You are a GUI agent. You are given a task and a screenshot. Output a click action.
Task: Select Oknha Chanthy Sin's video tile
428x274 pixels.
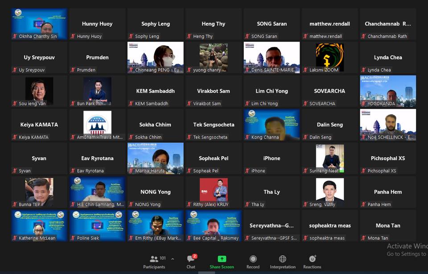coord(39,24)
